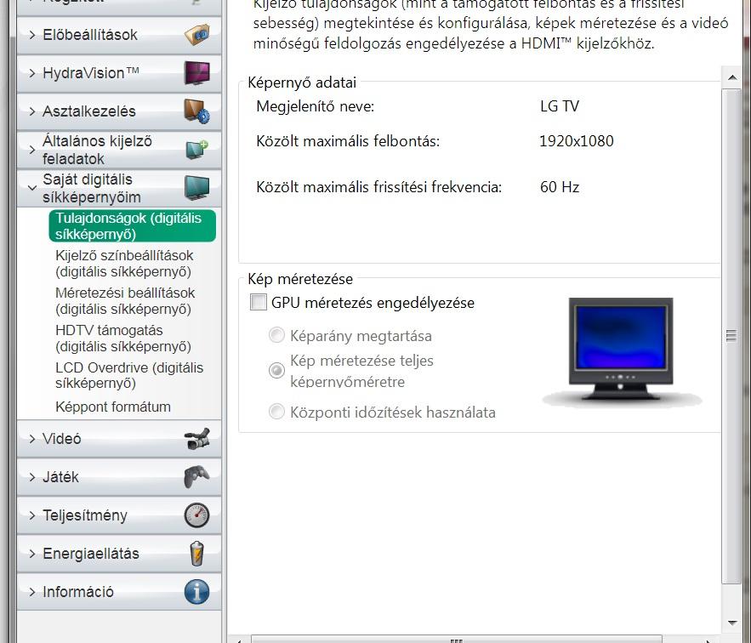Viewport: 751px width, 643px height.
Task: Click the Játék menu label
Action: pos(61,477)
